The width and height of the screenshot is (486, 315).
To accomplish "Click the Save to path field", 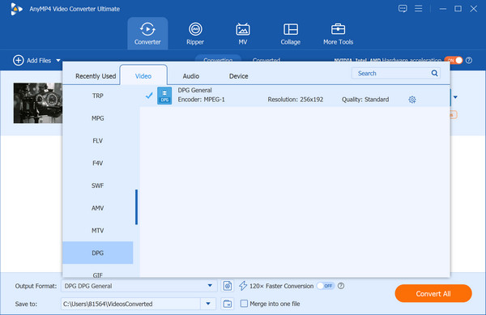I will click(130, 304).
